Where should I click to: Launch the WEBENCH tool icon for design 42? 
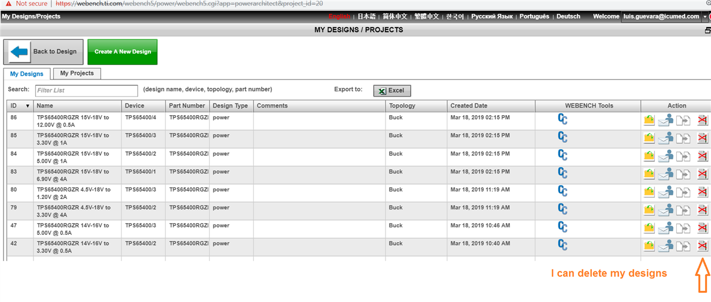562,245
